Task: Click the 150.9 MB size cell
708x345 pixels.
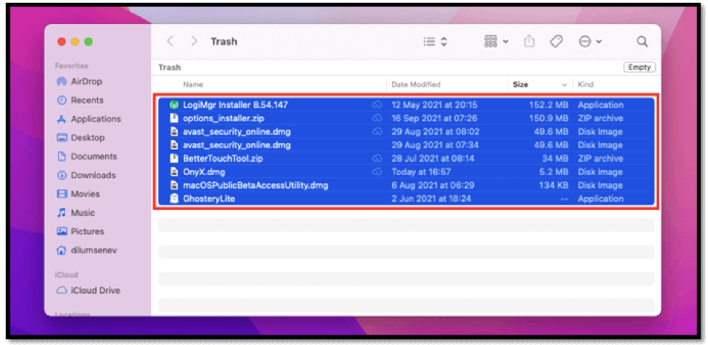Action: point(549,118)
